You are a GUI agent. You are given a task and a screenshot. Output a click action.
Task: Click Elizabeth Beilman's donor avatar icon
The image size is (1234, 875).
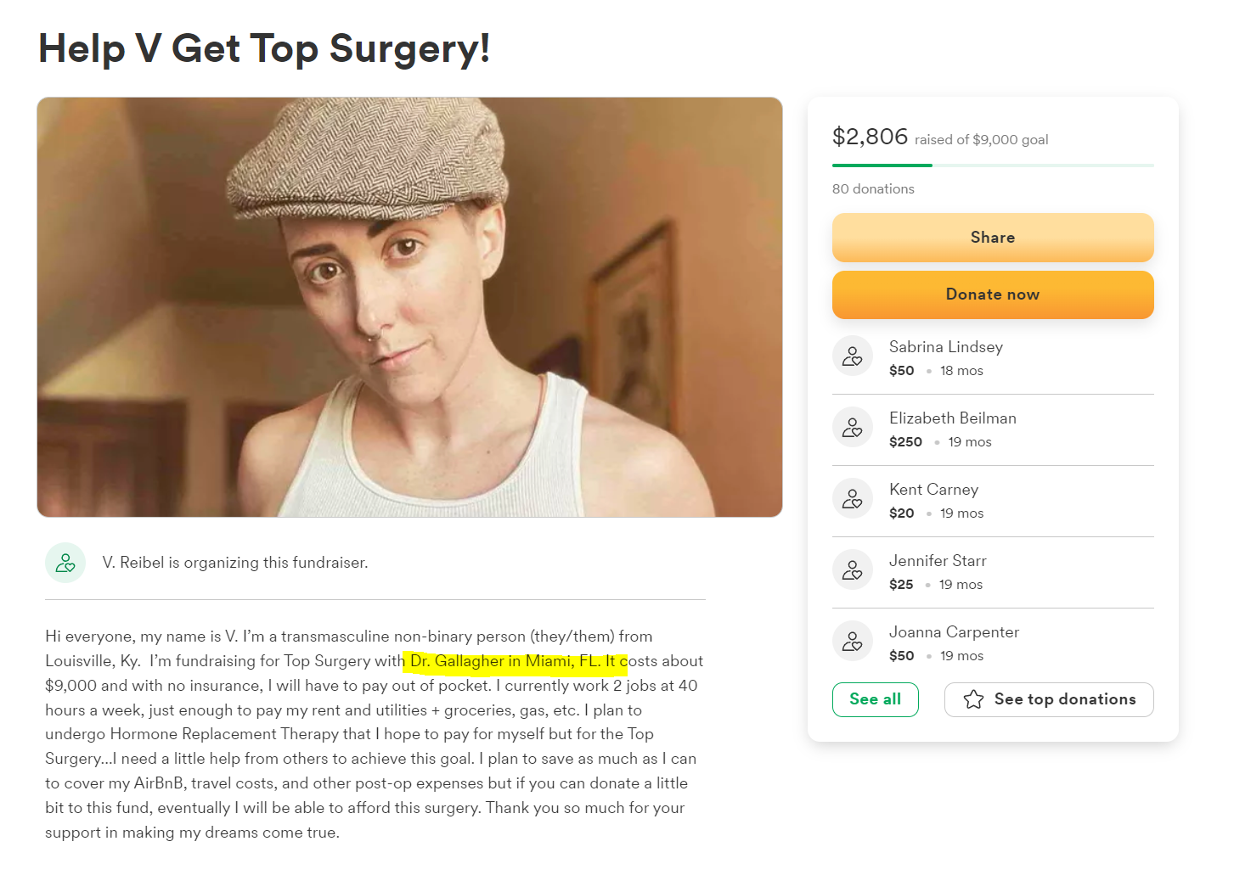[852, 428]
